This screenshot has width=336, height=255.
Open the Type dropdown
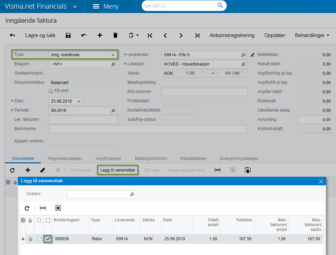(113, 55)
